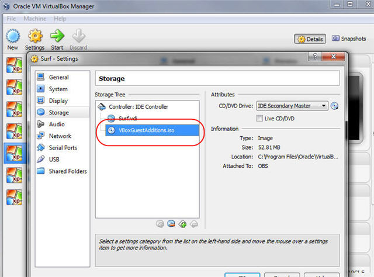Click the Serial Ports connector icon
374x277 pixels.
pos(41,147)
